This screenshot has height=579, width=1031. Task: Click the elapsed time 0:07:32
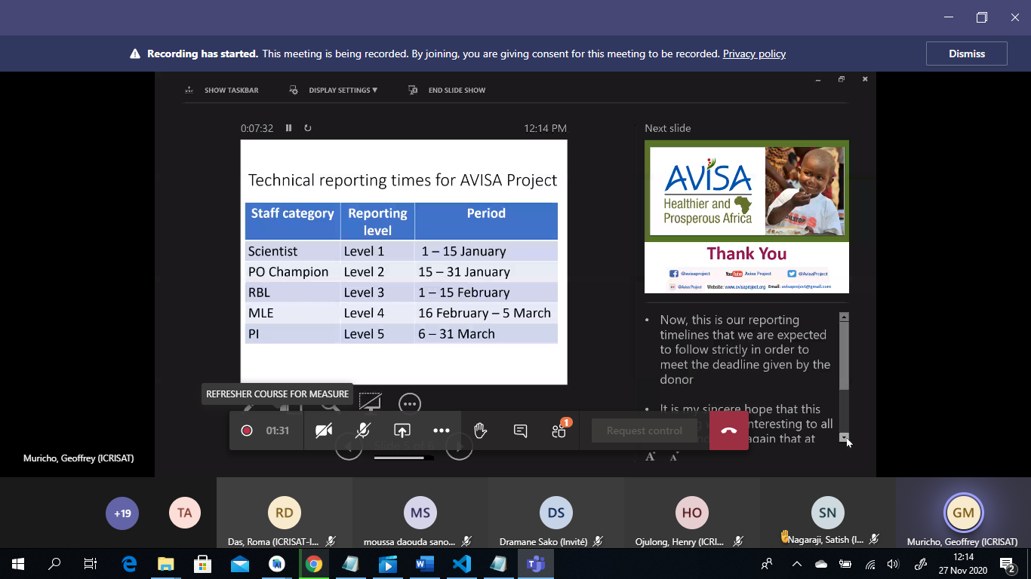257,128
